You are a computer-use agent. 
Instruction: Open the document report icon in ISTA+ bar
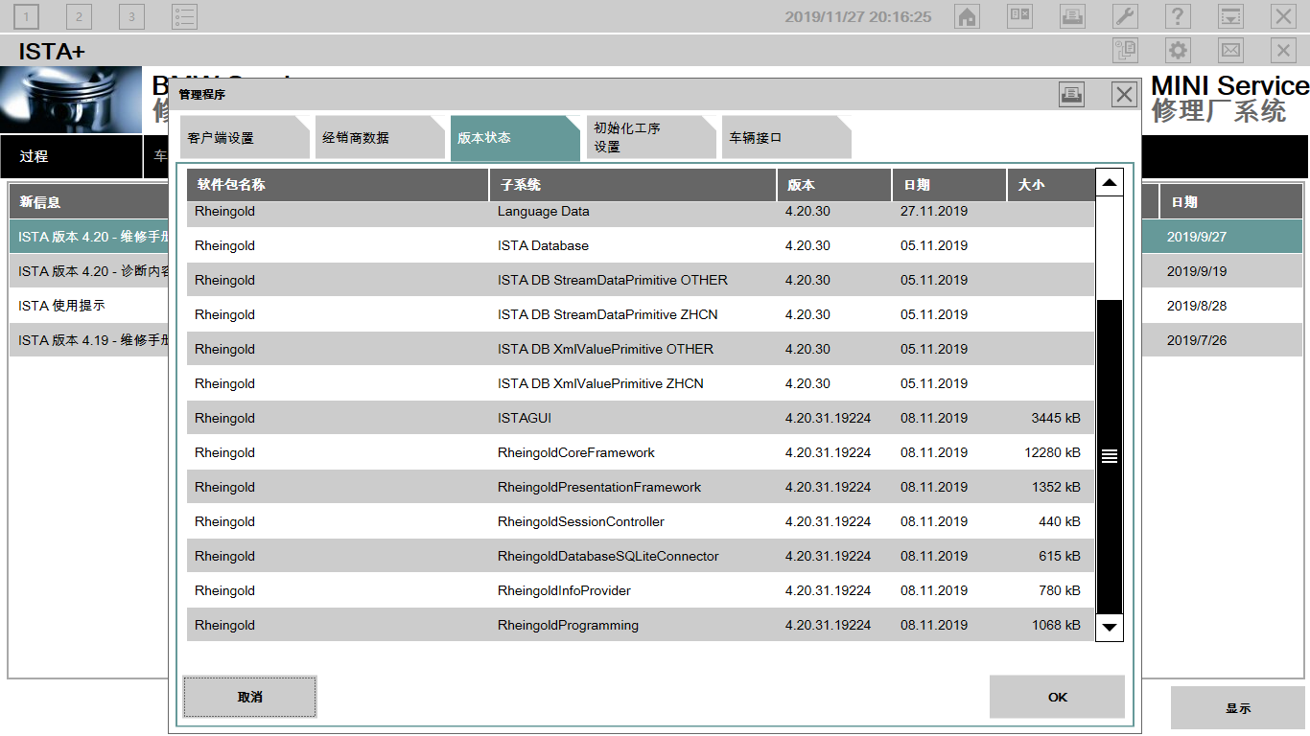pos(1126,51)
